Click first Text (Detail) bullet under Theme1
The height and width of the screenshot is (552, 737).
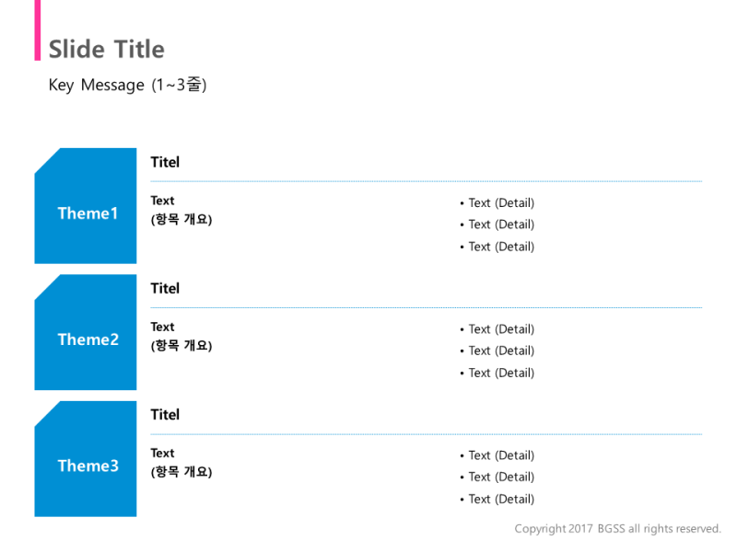[x=497, y=203]
